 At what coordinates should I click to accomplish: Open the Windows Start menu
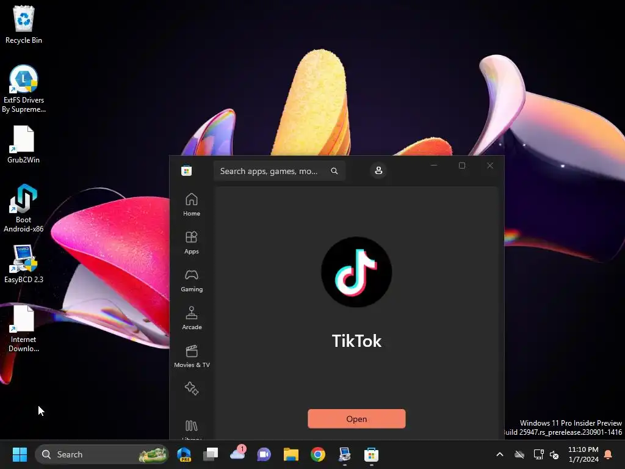20,454
